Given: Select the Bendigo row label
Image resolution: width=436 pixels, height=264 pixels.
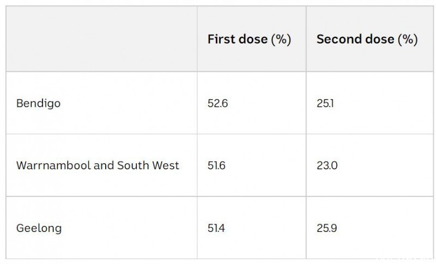Looking at the screenshot, I should (38, 103).
